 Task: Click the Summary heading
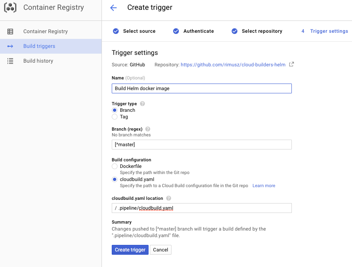(x=122, y=222)
